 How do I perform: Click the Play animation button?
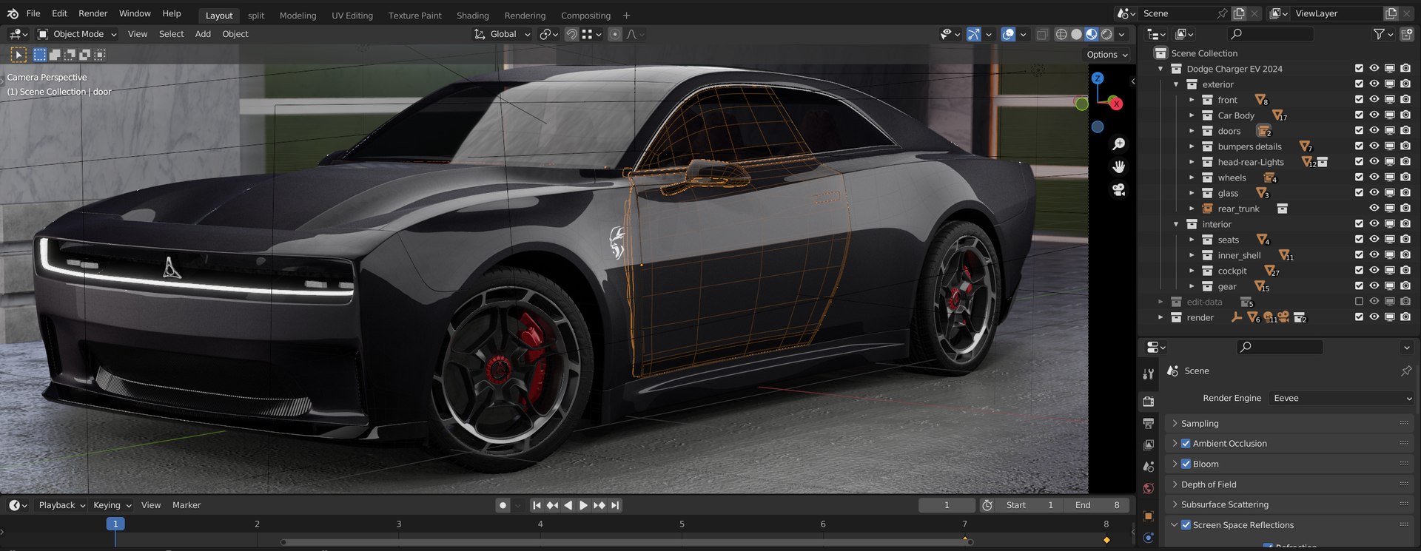click(583, 505)
